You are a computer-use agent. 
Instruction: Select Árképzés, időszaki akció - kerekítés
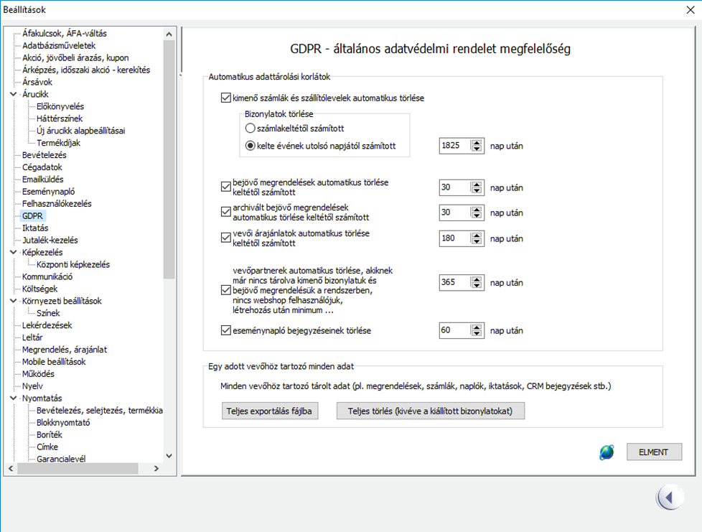[x=86, y=70]
